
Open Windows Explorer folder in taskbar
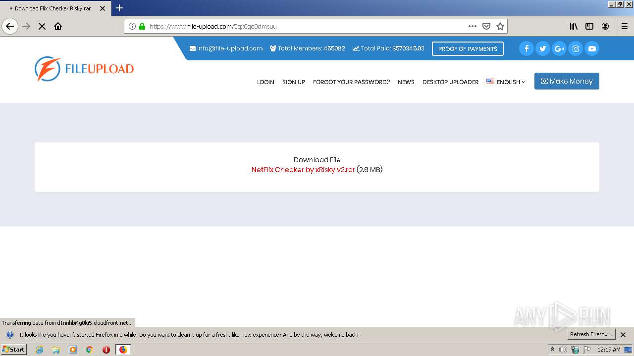tap(56, 350)
